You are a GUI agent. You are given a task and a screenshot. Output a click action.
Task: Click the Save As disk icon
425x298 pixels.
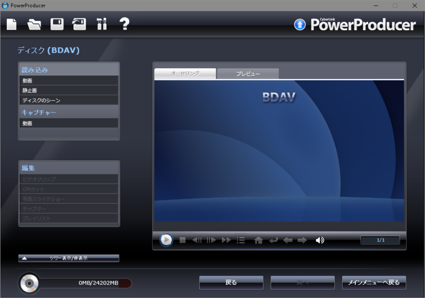(x=79, y=24)
